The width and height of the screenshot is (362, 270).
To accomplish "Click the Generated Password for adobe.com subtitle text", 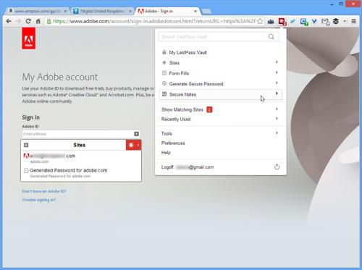I will pyautogui.click(x=60, y=176).
